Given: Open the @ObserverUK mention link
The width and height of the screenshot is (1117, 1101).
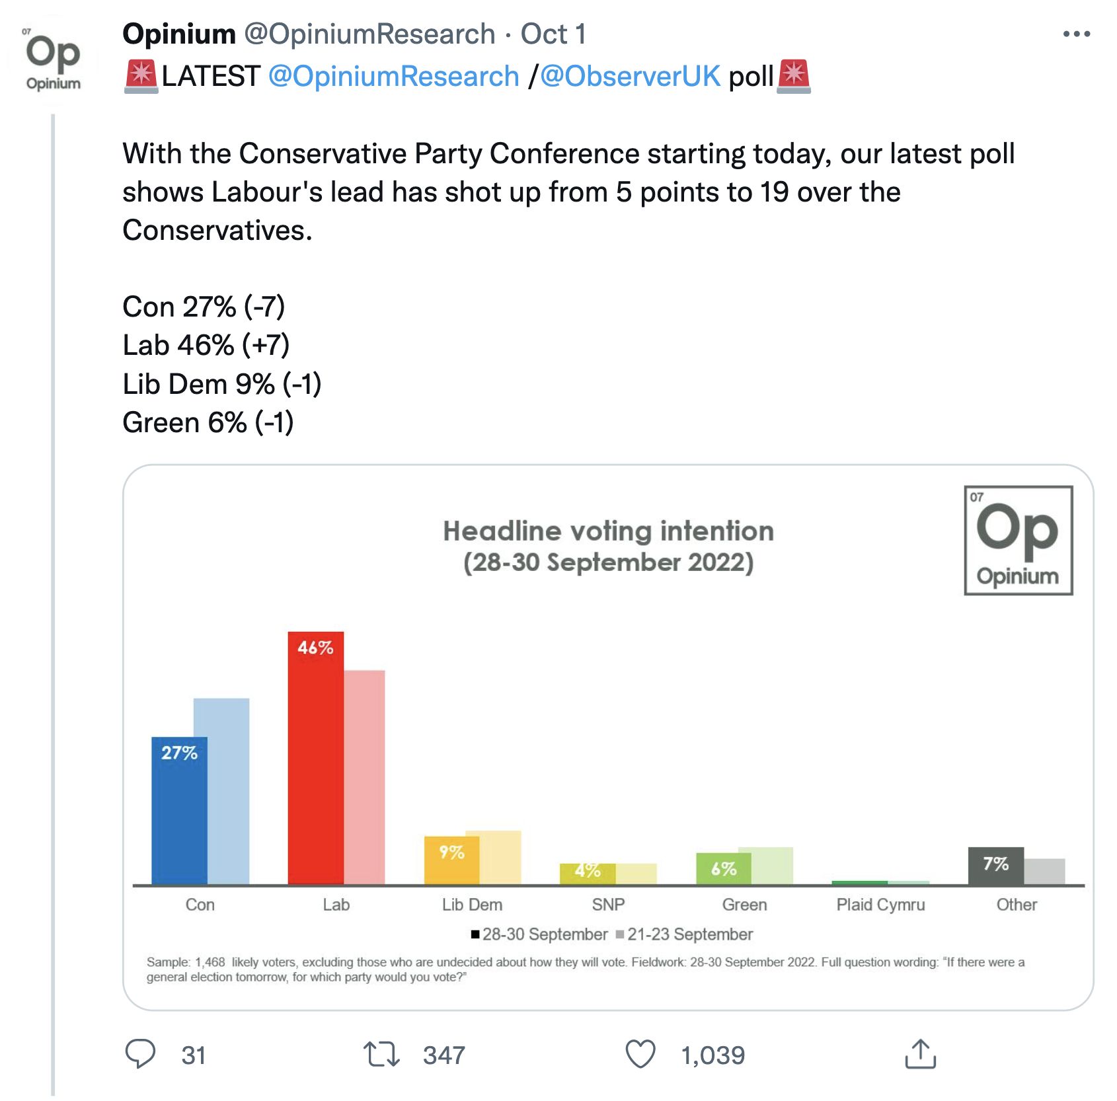Looking at the screenshot, I should tap(630, 77).
